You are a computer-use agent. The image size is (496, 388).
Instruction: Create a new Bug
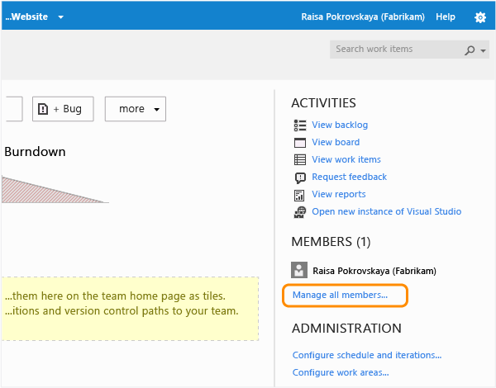(x=63, y=109)
